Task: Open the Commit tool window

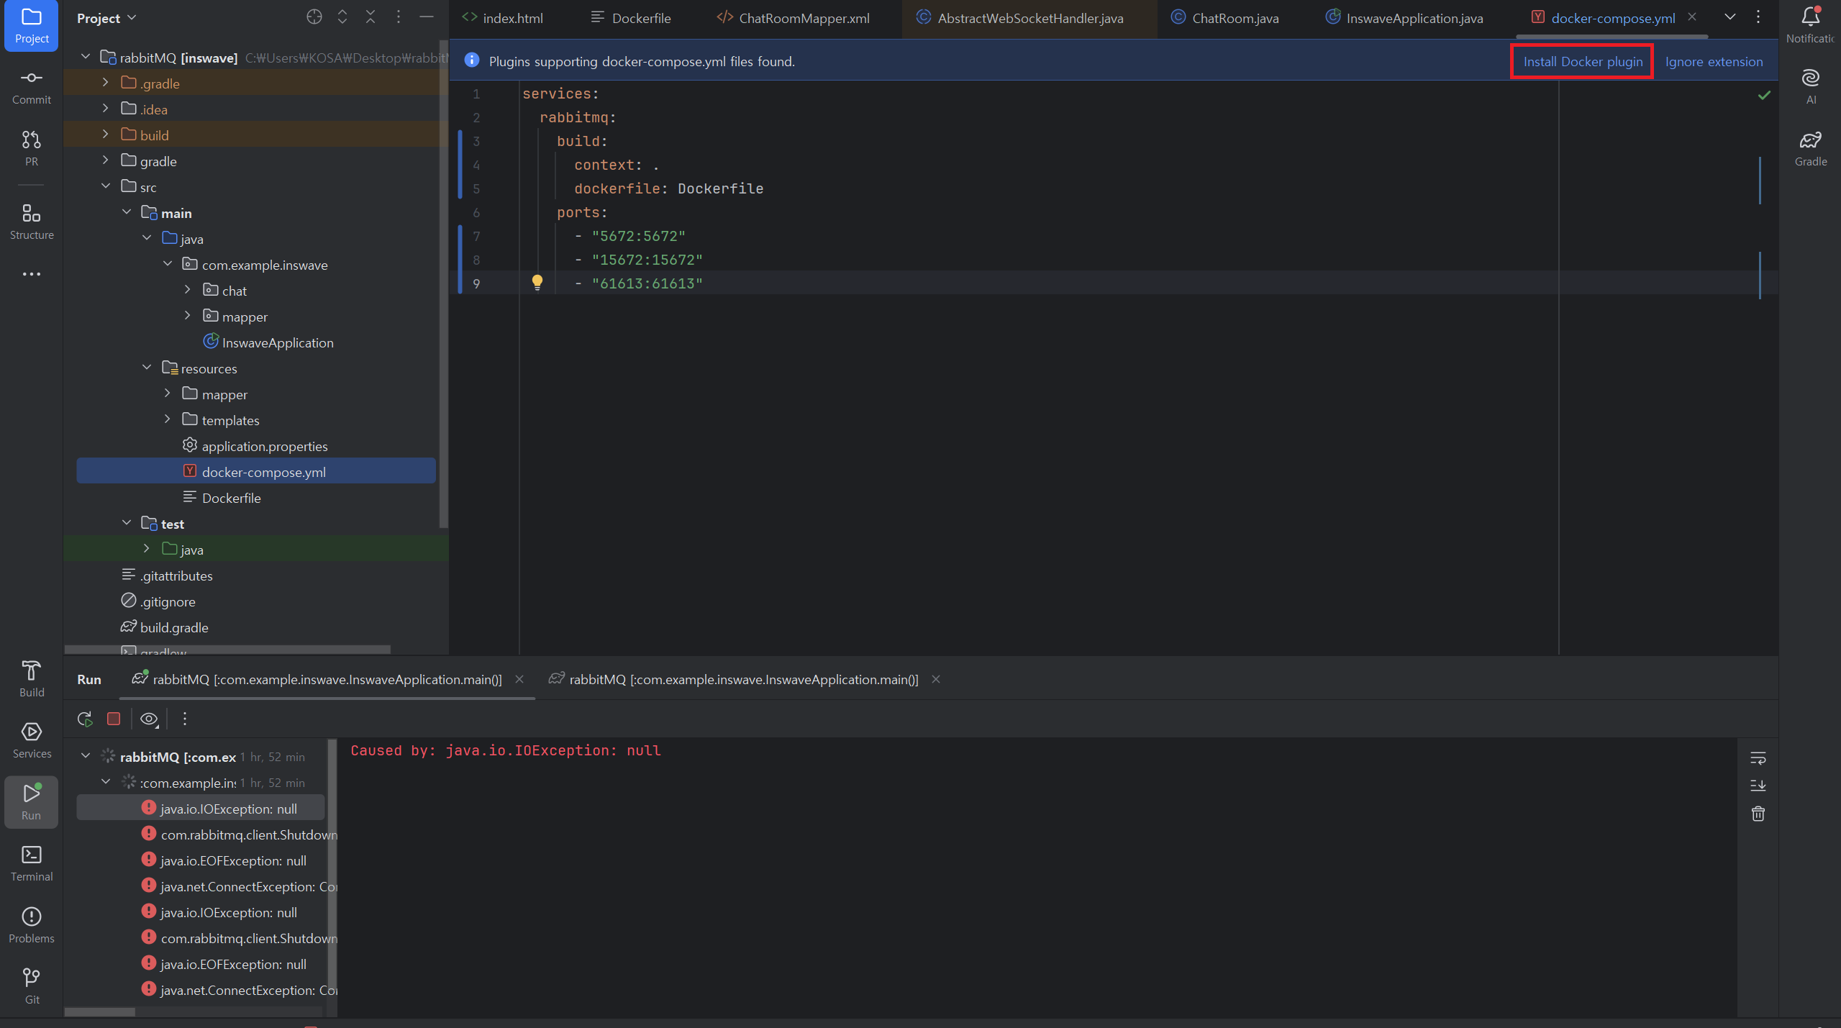Action: 31,86
